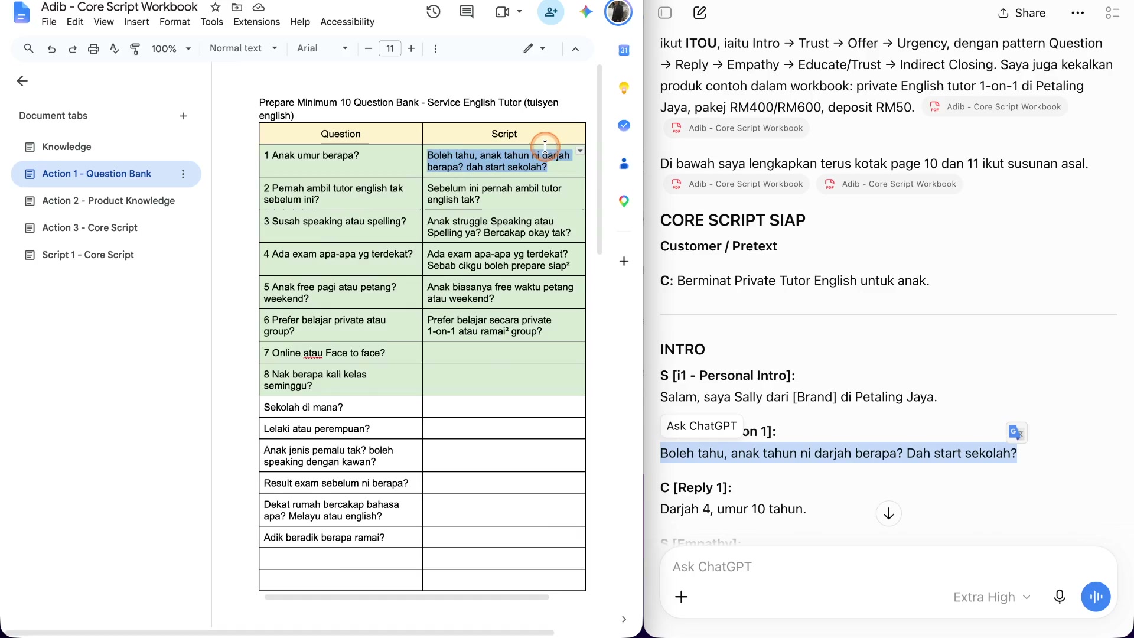Decrease font size minus button

[x=368, y=48]
